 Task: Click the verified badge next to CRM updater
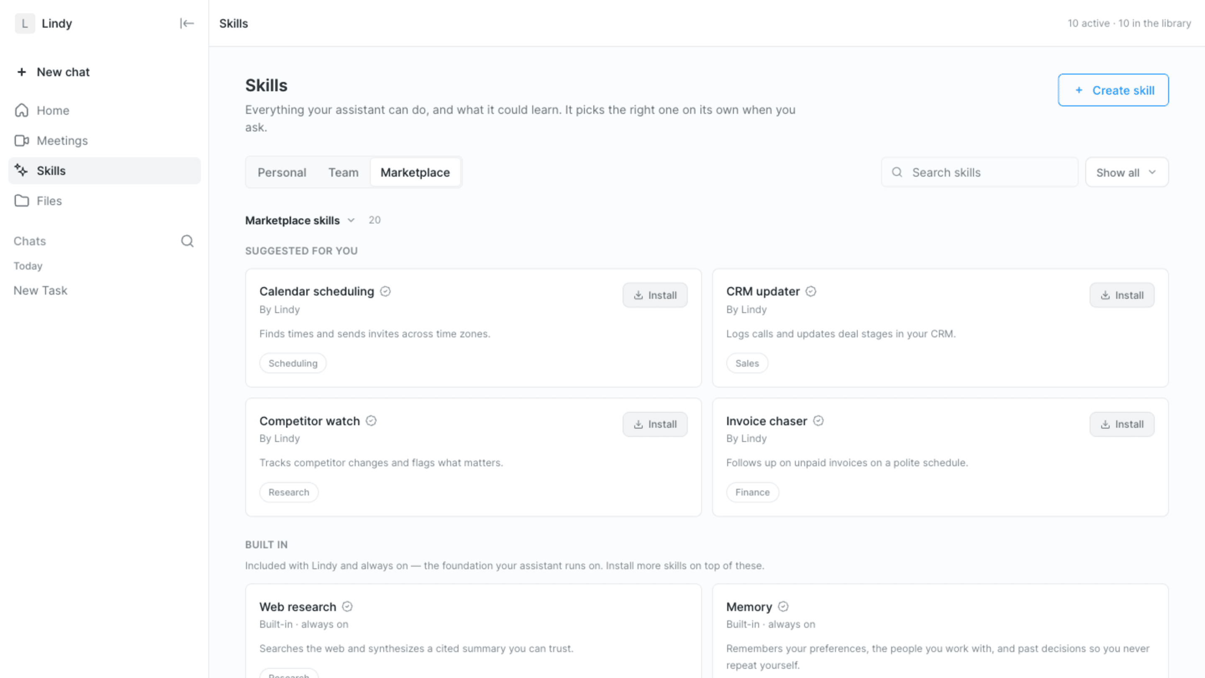[x=811, y=292]
